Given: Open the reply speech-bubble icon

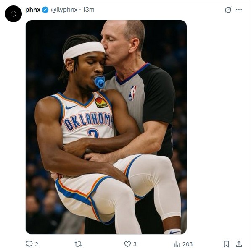Looking at the screenshot, I should (x=29, y=244).
